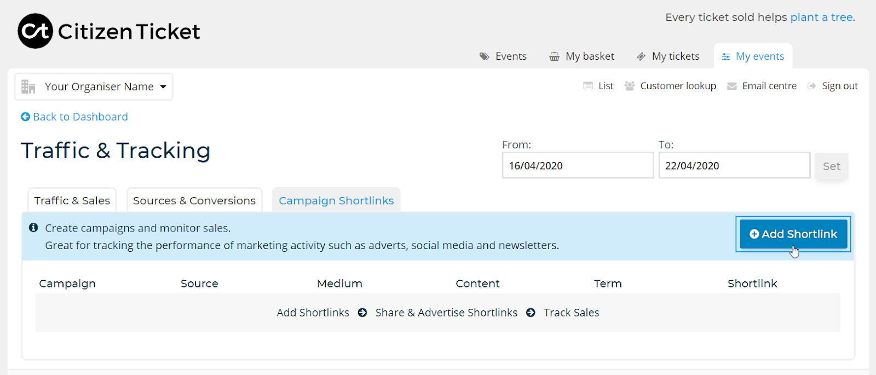876x375 pixels.
Task: Click the envelope icon for Email centre
Action: coord(732,86)
